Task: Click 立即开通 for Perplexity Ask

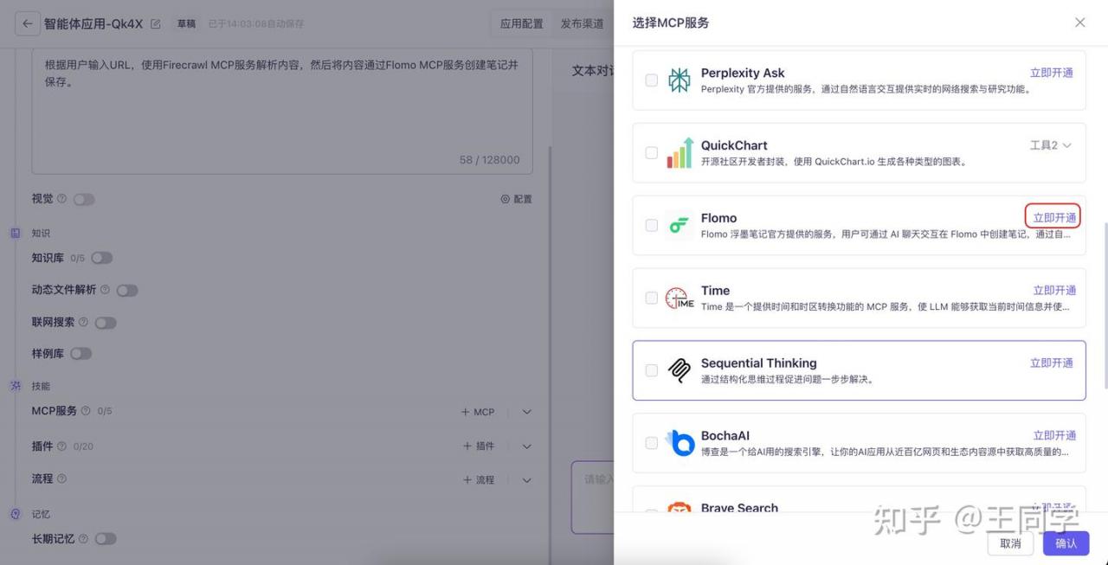Action: tap(1052, 73)
